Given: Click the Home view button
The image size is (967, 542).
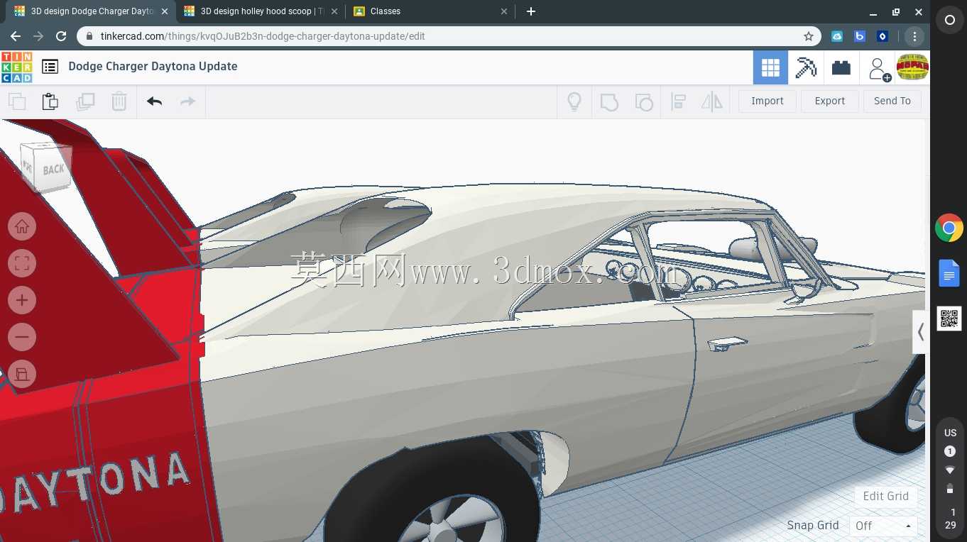Looking at the screenshot, I should (x=22, y=226).
